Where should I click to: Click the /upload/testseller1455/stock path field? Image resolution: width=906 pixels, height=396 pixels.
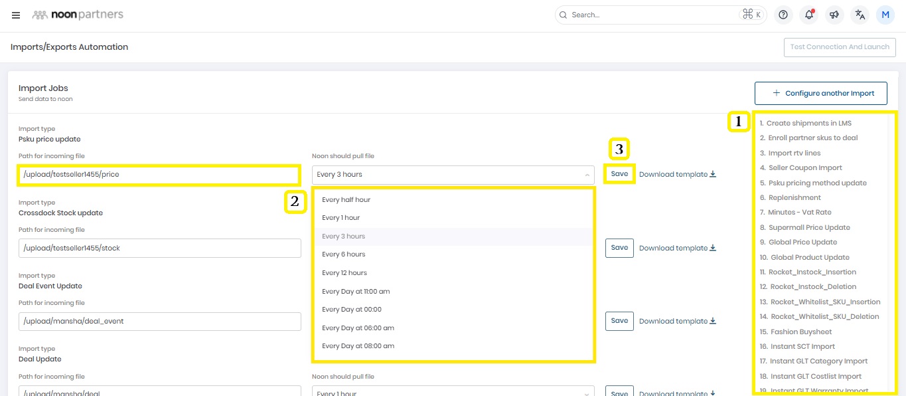[x=159, y=248]
